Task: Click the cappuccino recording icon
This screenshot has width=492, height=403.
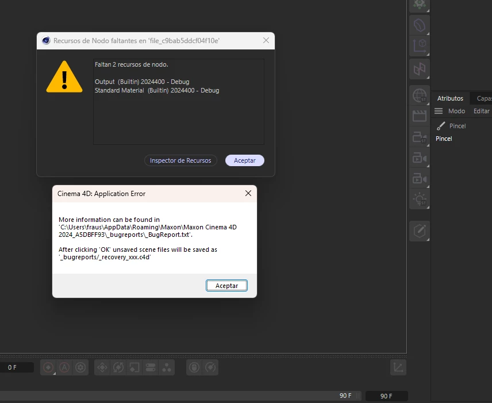Action: coord(210,367)
